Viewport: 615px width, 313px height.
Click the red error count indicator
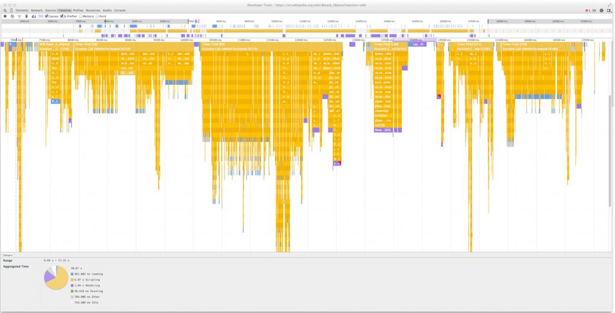tap(587, 11)
